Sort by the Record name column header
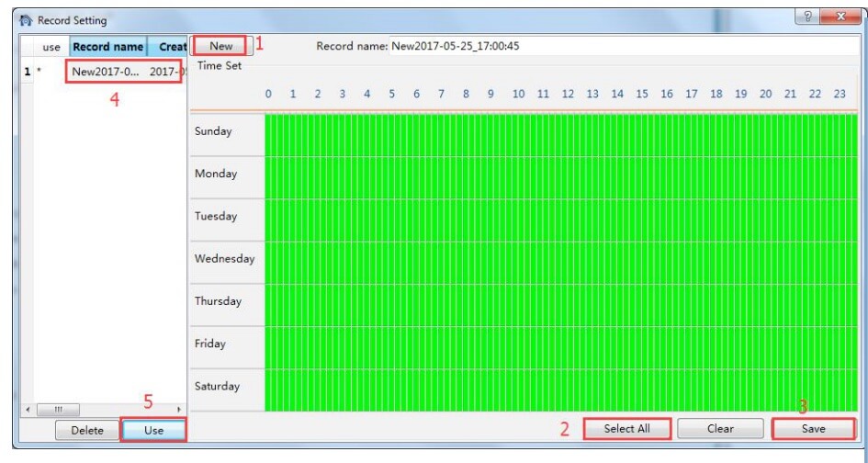The image size is (868, 463). 108,47
